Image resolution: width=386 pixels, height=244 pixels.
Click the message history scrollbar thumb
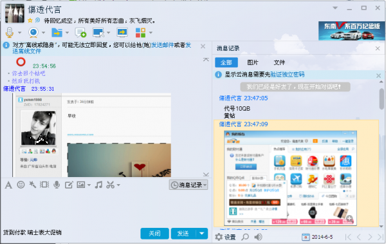(381, 99)
